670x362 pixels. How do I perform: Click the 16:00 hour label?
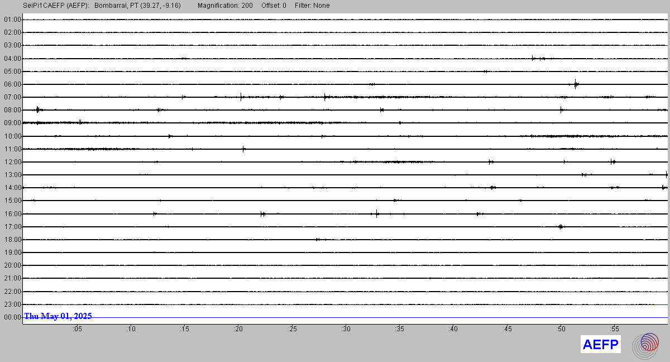(x=12, y=214)
